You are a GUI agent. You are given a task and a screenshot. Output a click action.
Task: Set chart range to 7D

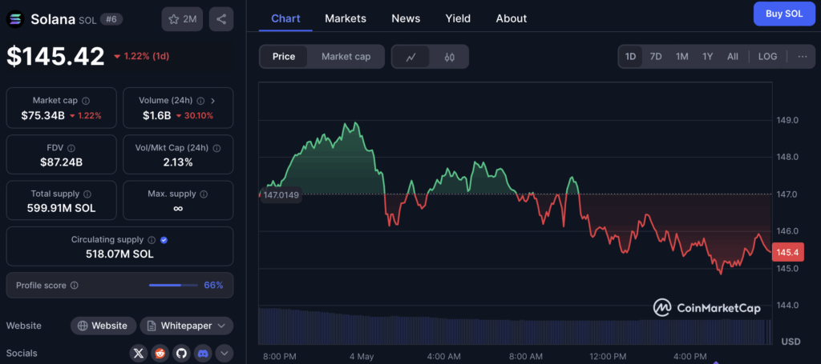[656, 57]
